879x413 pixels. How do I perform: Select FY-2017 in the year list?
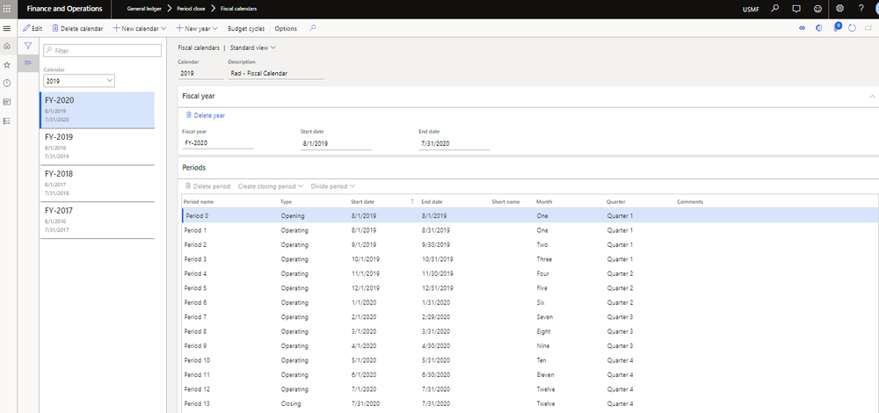(97, 221)
